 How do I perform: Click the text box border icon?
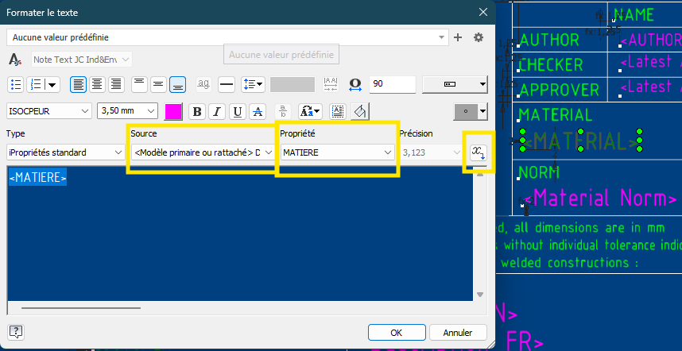(338, 111)
